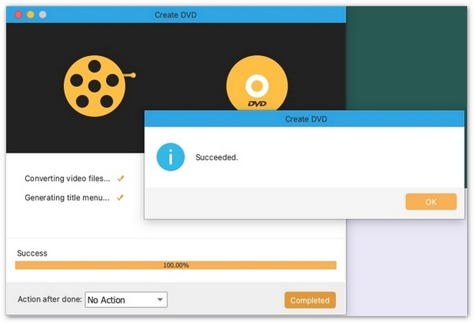Click the yellow DVD disc icon
This screenshot has width=474, height=323.
[257, 84]
